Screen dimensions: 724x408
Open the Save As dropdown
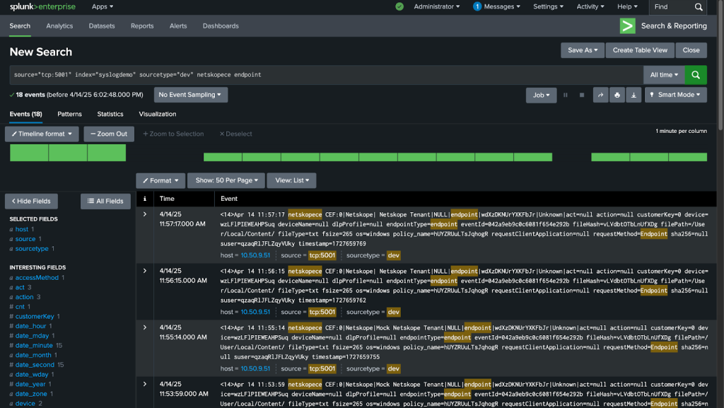[x=583, y=50]
